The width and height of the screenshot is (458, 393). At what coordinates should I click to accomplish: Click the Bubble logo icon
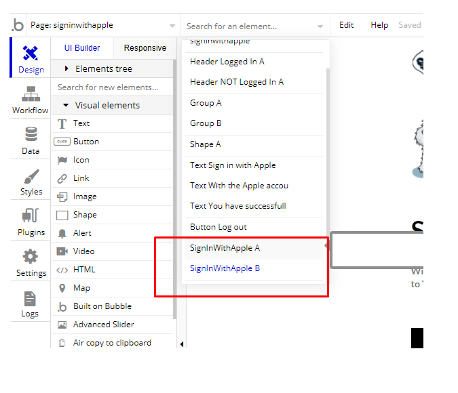tap(18, 25)
